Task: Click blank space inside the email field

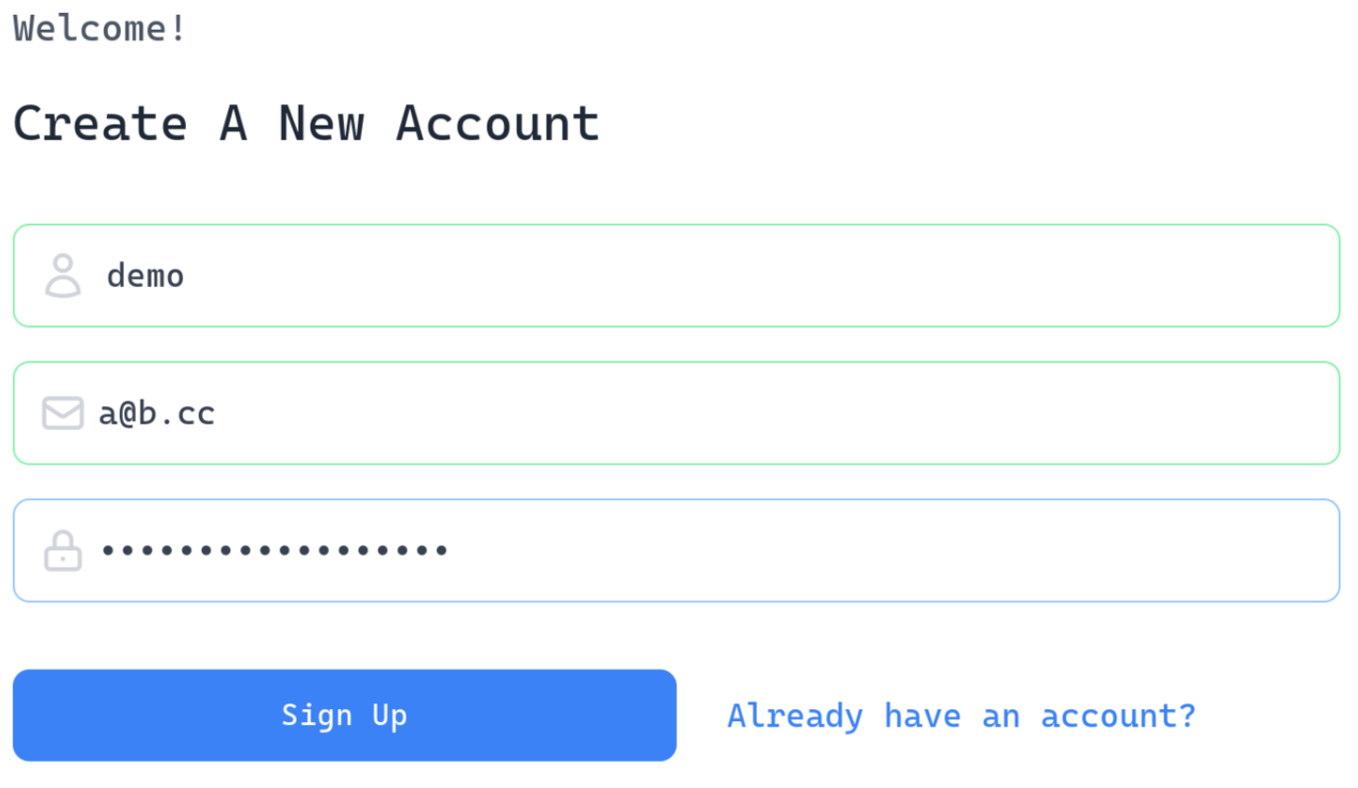Action: (x=772, y=413)
